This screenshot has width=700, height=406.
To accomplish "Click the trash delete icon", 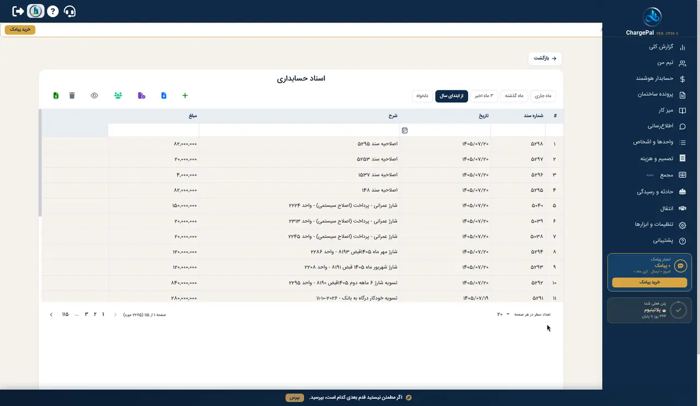I will pyautogui.click(x=72, y=96).
